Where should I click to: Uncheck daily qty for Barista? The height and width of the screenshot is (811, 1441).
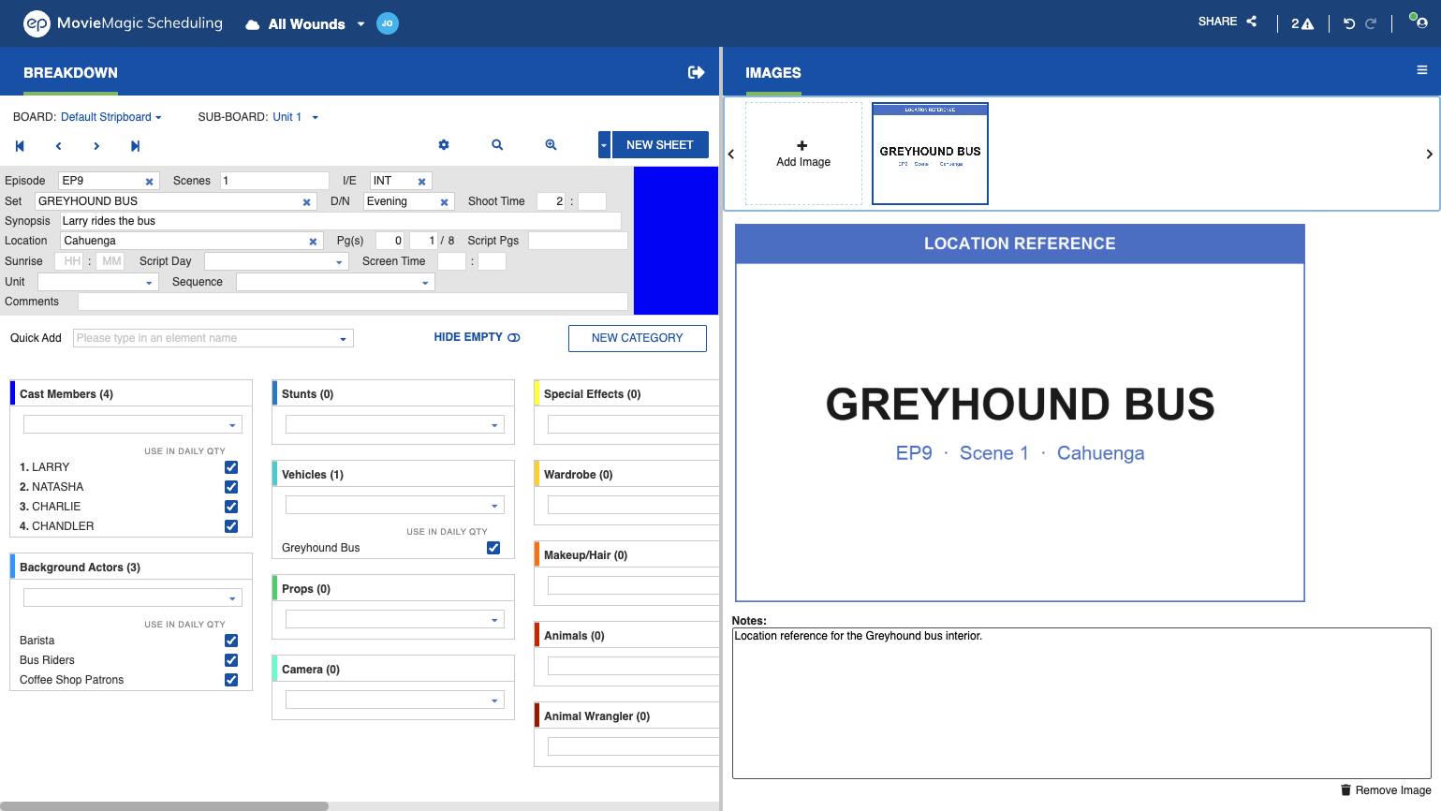coord(231,641)
